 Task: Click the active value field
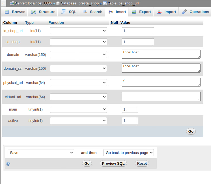tap(130, 120)
